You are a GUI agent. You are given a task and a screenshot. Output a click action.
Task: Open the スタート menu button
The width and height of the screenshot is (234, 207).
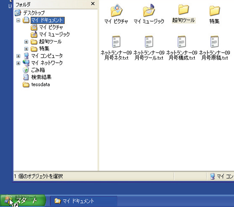[x=23, y=201]
